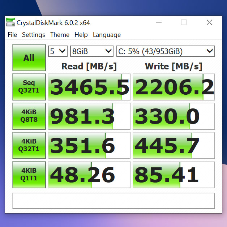Click the disabled maximize button

point(184,22)
